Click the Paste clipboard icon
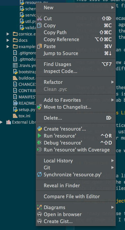Image resolution: width=125 pixels, height=230 pixels. (39, 46)
